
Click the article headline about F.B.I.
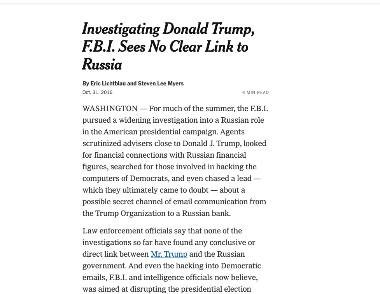(168, 47)
